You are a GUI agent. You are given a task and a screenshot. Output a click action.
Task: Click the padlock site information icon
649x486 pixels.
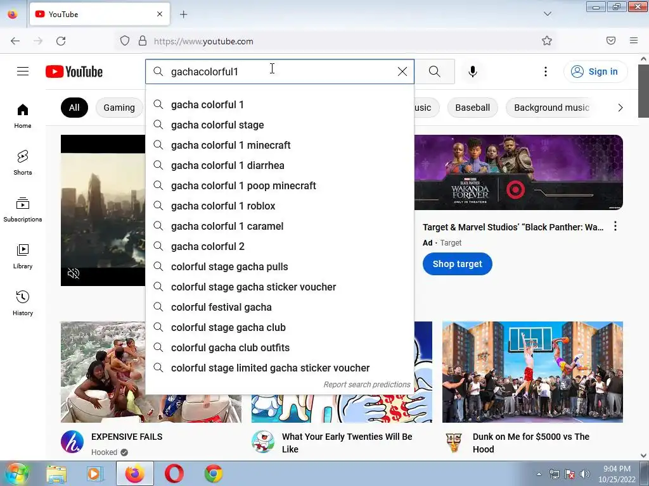pos(143,40)
